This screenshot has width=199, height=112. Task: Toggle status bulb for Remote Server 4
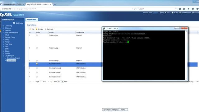[x=37, y=77]
